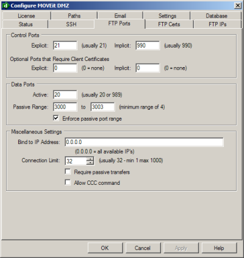Click the "Miscellaneous Settings" group title
The width and height of the screenshot is (244, 258).
coord(37,132)
